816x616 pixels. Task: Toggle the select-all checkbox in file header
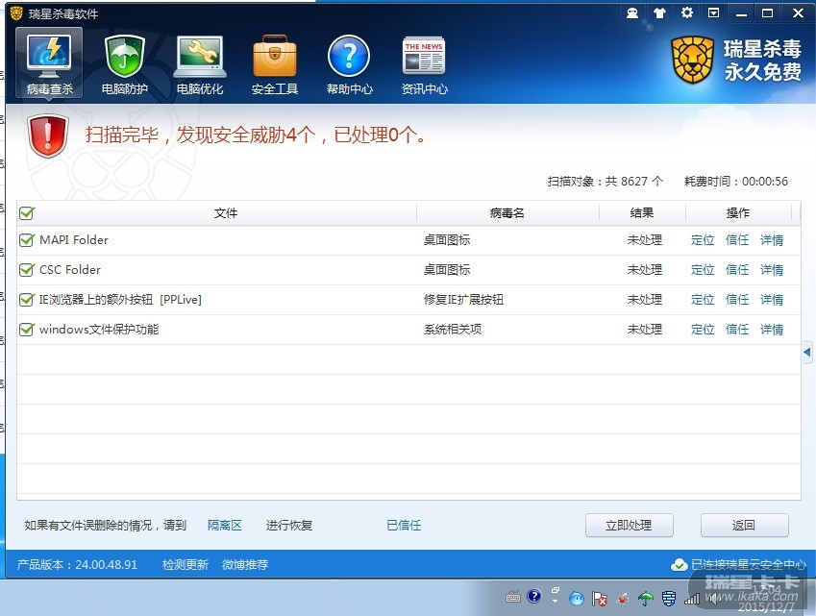coord(27,213)
